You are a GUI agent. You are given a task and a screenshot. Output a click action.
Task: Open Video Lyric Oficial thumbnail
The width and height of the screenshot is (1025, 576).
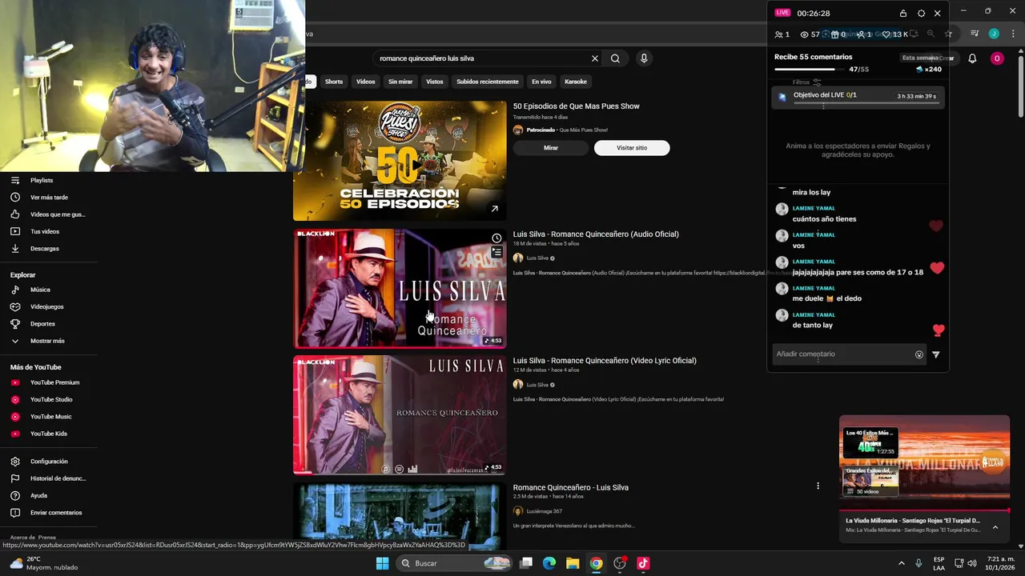click(400, 415)
